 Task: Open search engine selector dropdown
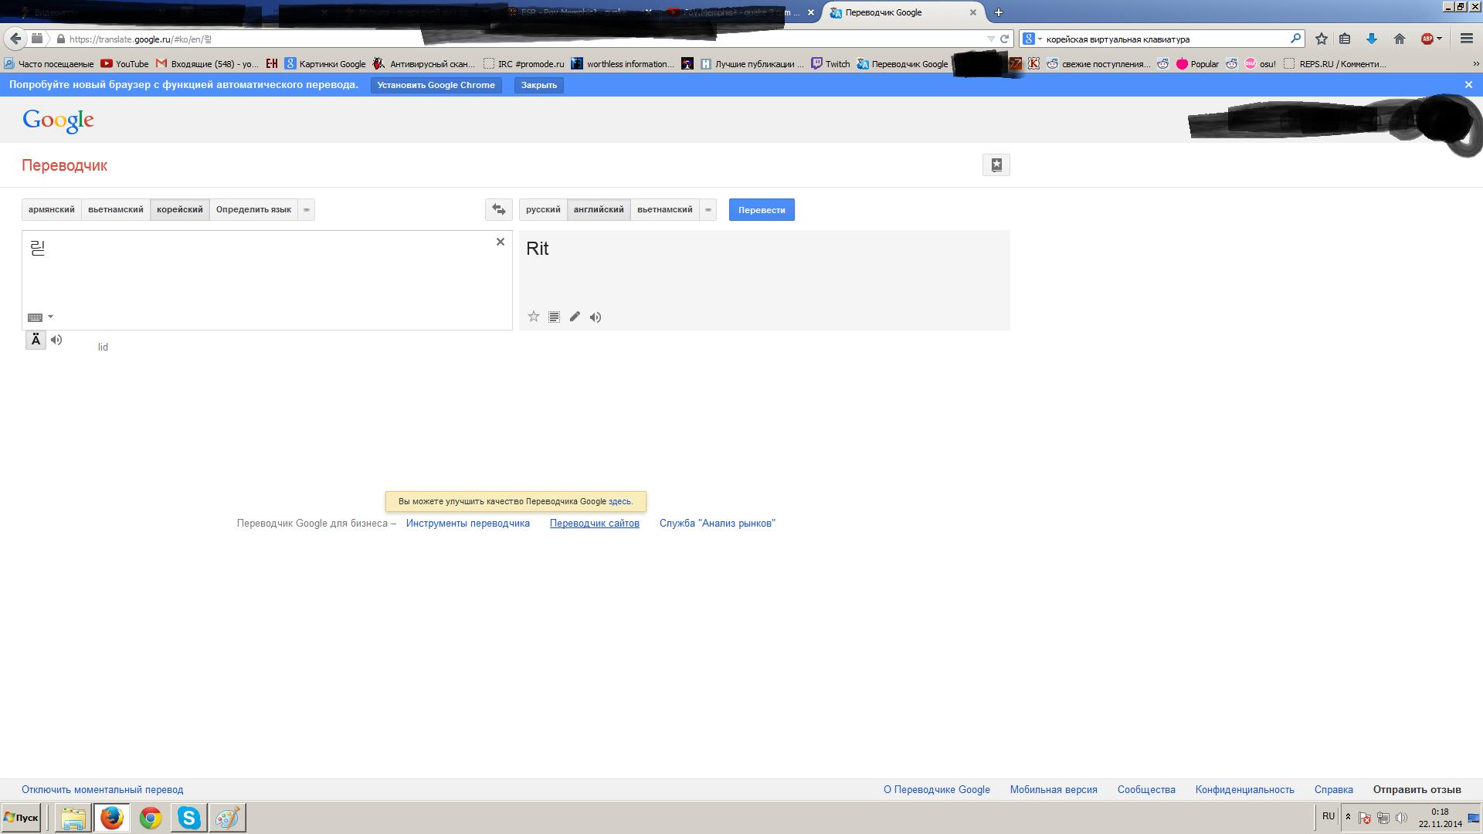[1032, 39]
